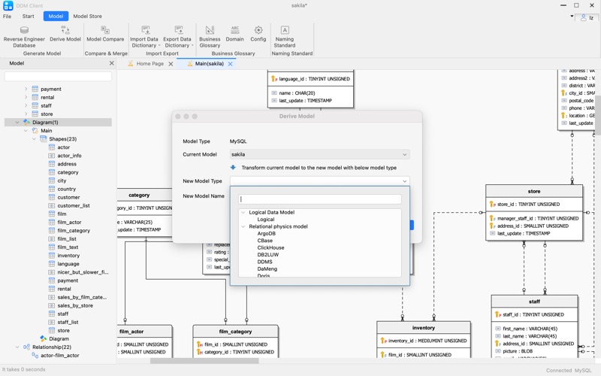
Task: Select the film_category entity header
Action: [235, 332]
